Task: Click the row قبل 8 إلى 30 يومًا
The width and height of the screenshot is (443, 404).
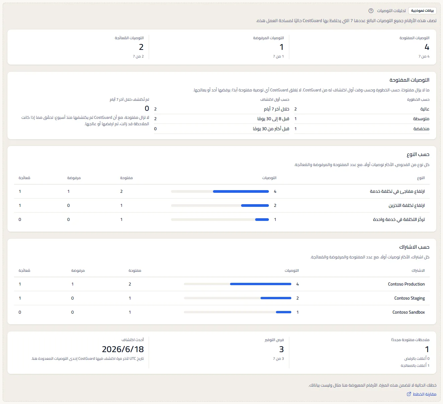Action: [222, 119]
